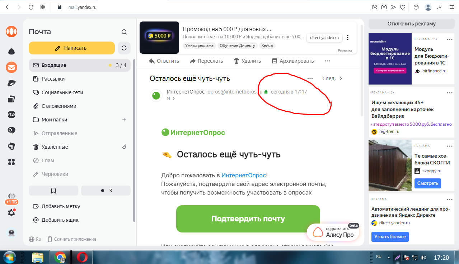
Task: Click ИнтернетОпрос link in welcome text
Action: point(244,175)
